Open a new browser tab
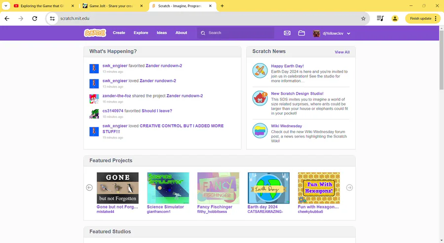 coord(222,5)
